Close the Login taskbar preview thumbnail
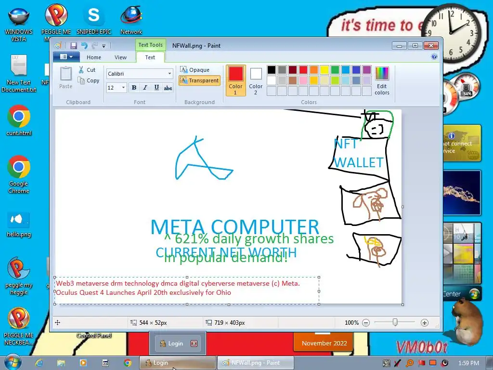 pos(194,344)
